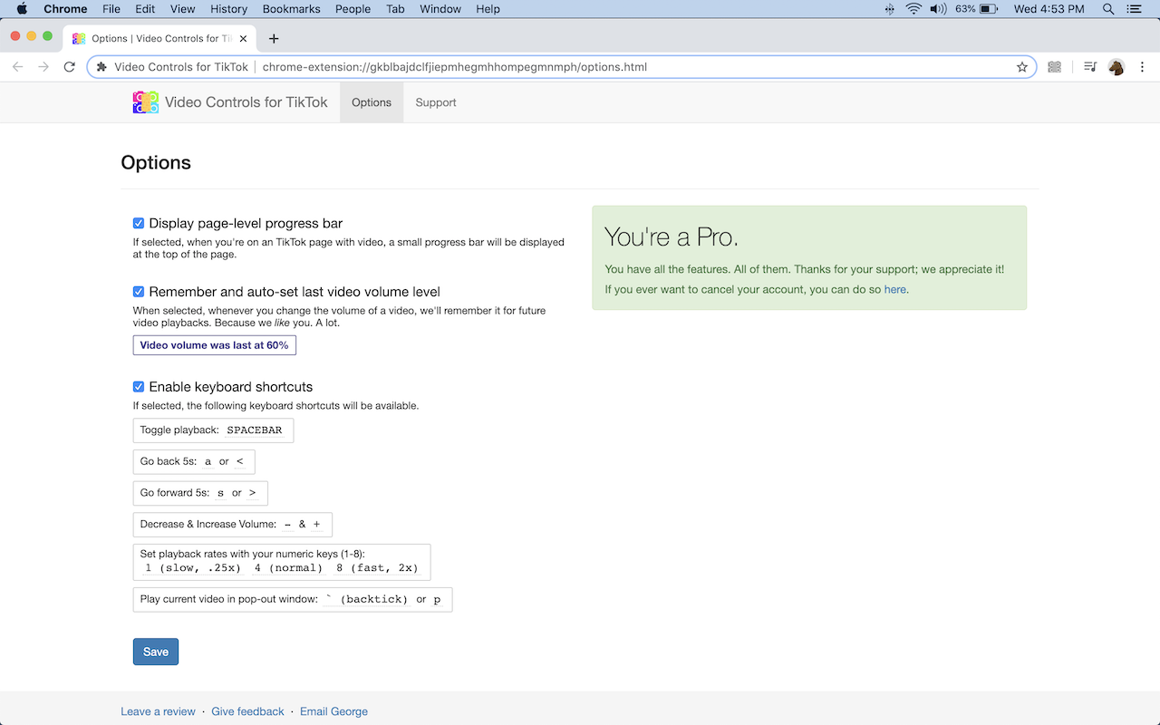Switch to the Options nav tab

372,102
